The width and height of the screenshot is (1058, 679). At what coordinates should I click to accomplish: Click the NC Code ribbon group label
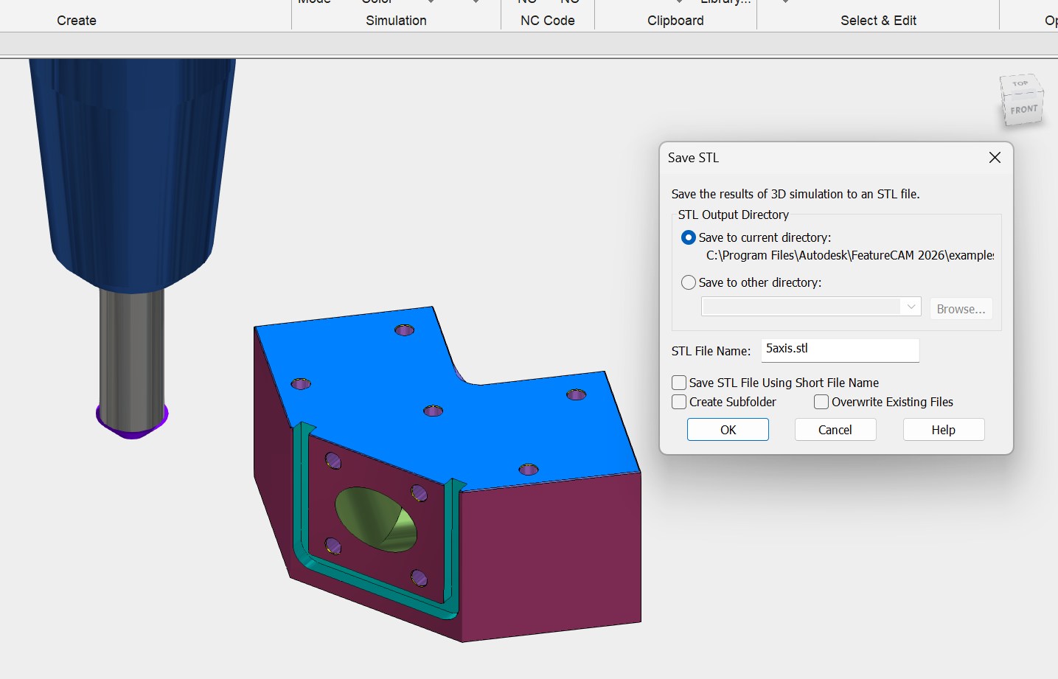548,21
